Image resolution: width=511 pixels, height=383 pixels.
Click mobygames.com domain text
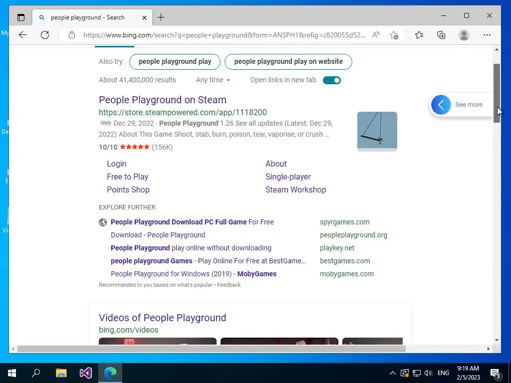pos(347,274)
